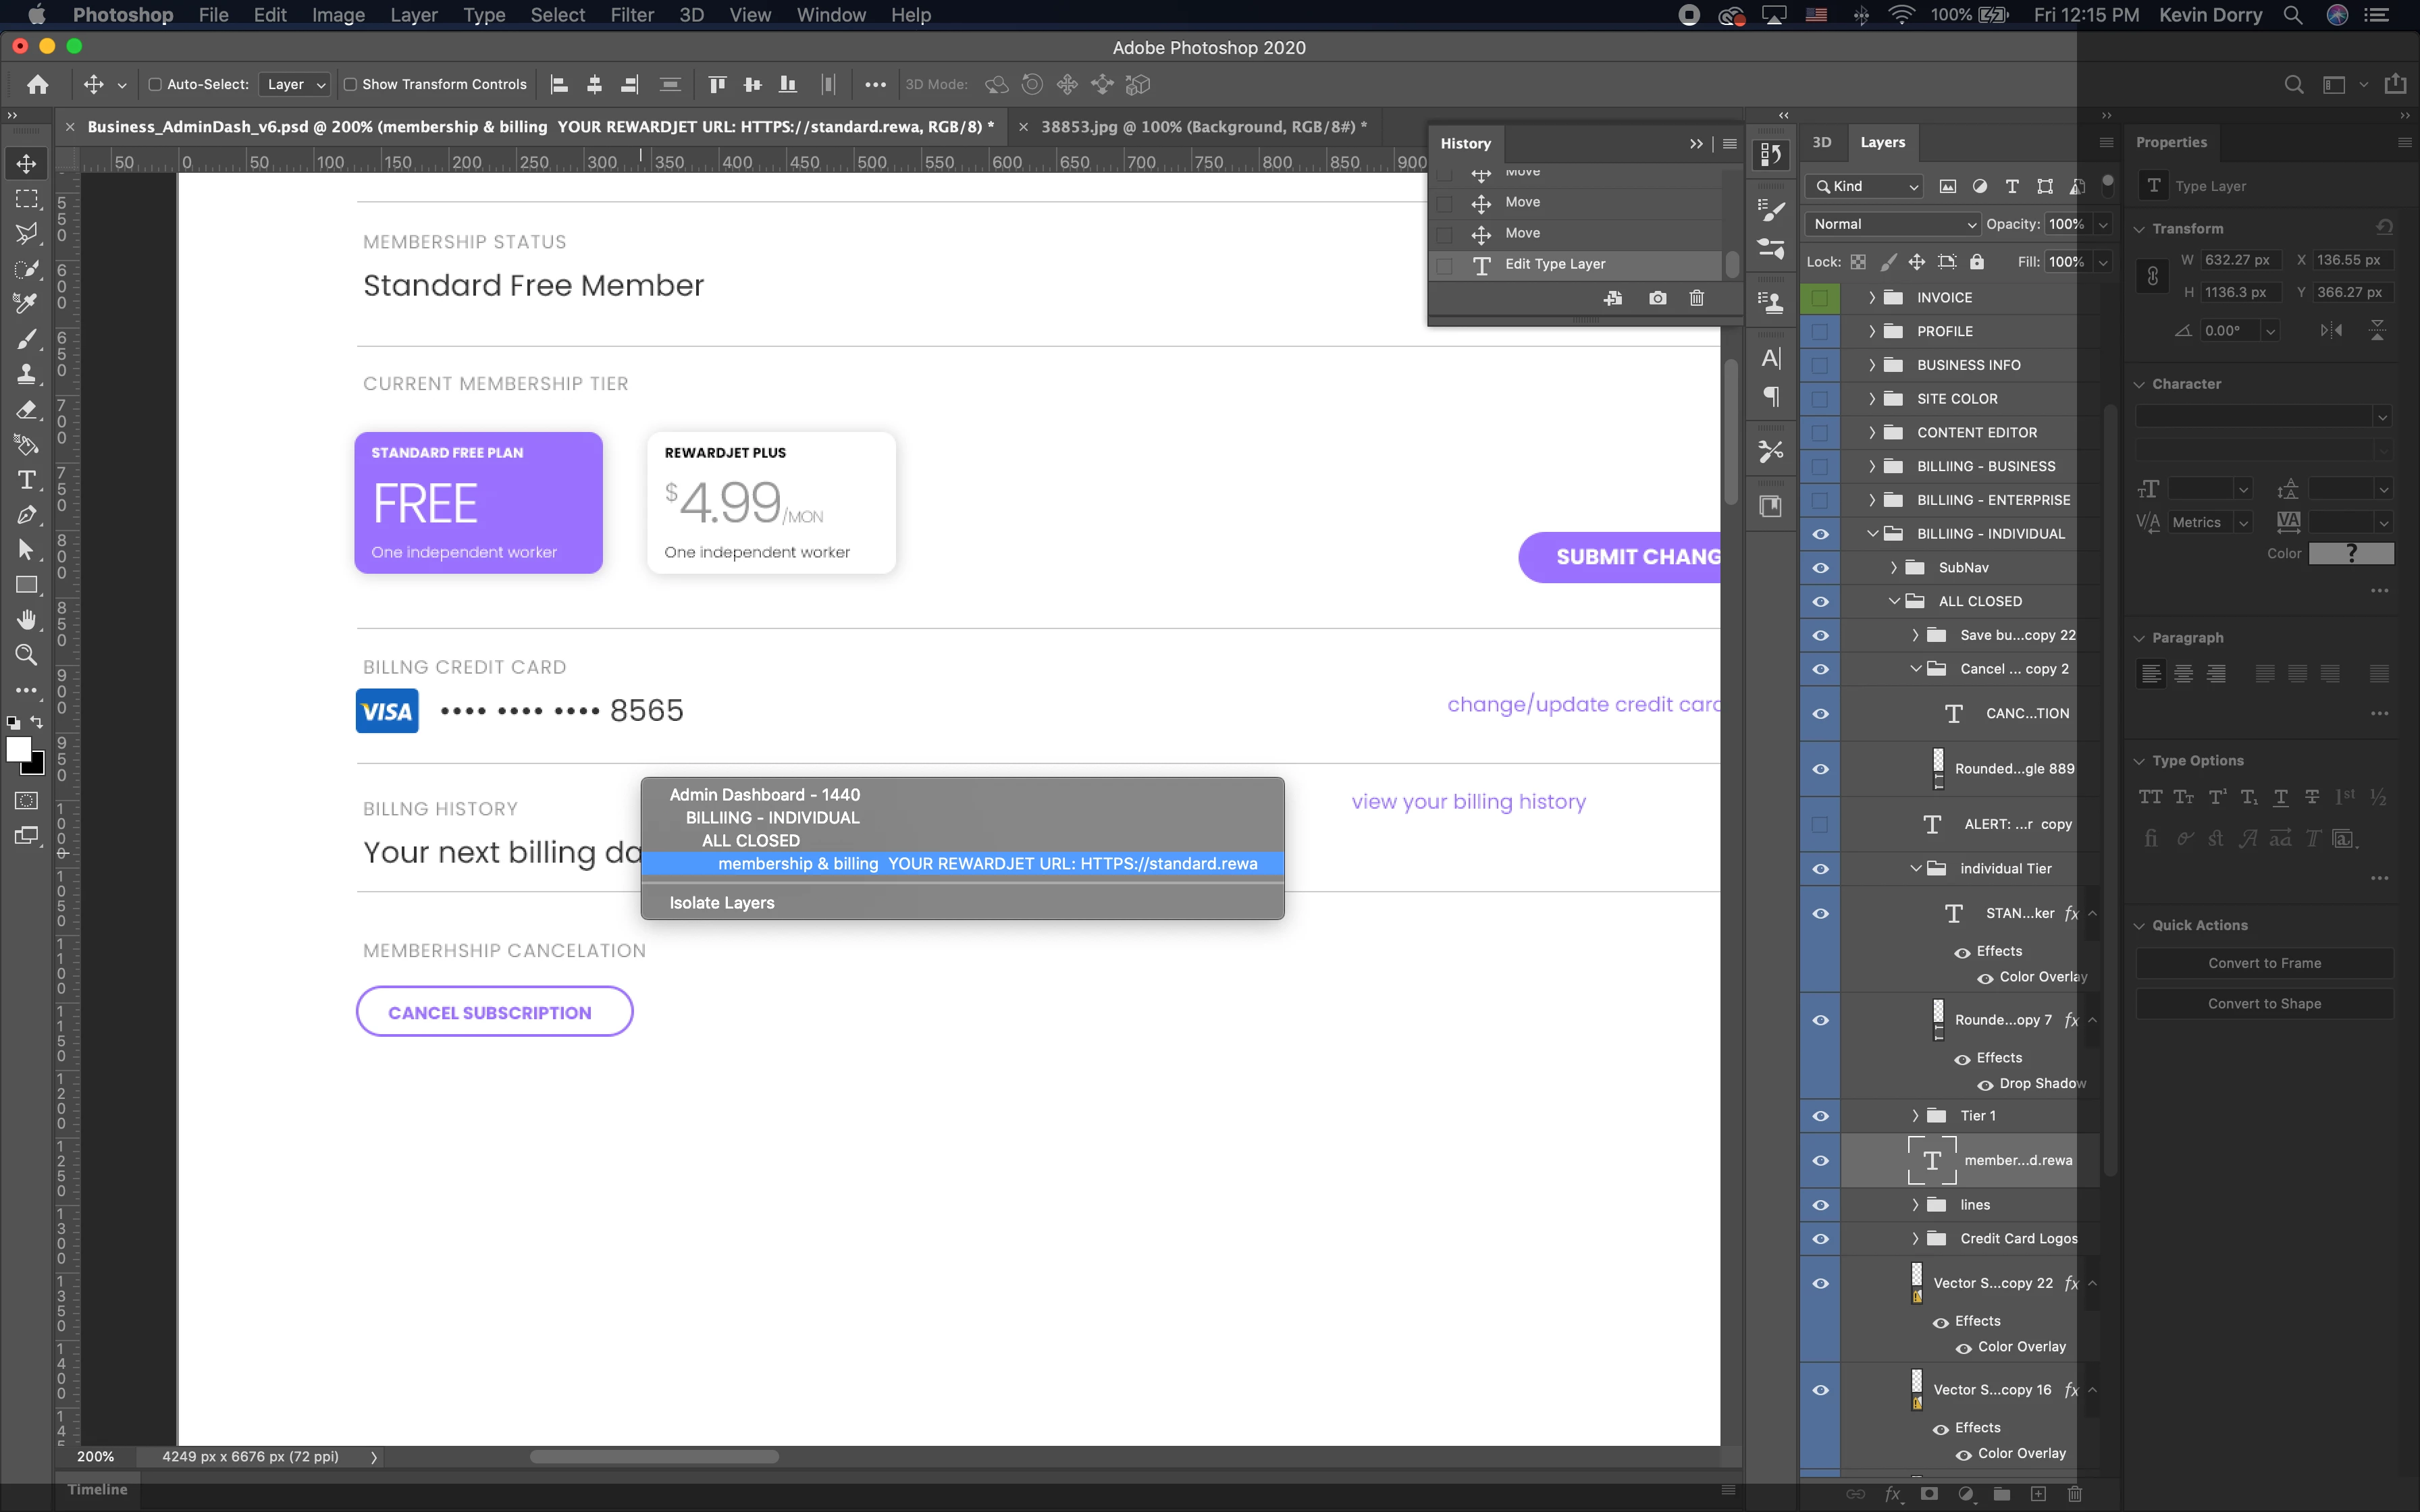Viewport: 2420px width, 1512px height.
Task: Click the lock all layer icon
Action: pos(1976,262)
